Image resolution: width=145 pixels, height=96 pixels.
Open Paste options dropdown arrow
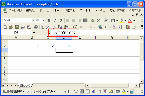pyautogui.click(x=70, y=27)
